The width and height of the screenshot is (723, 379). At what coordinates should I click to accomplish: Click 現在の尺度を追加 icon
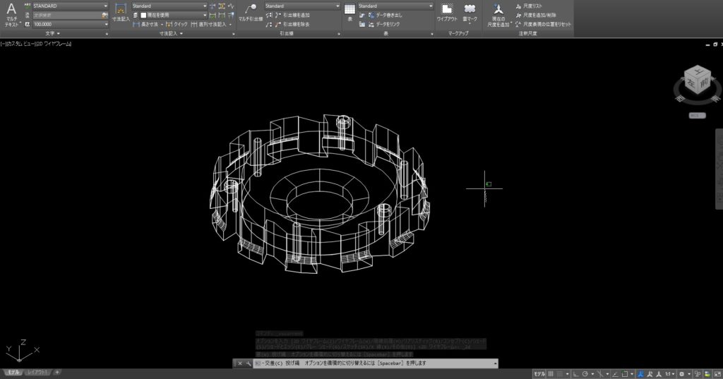[x=498, y=14]
